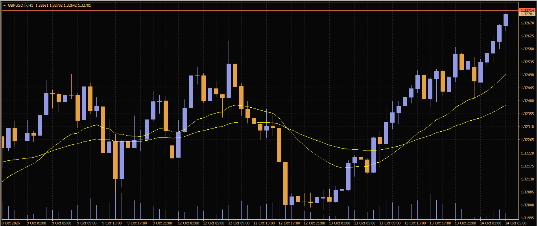This screenshot has height=226, width=537.
Task: Click the 1.32400 price axis label
Action: [x=527, y=101]
